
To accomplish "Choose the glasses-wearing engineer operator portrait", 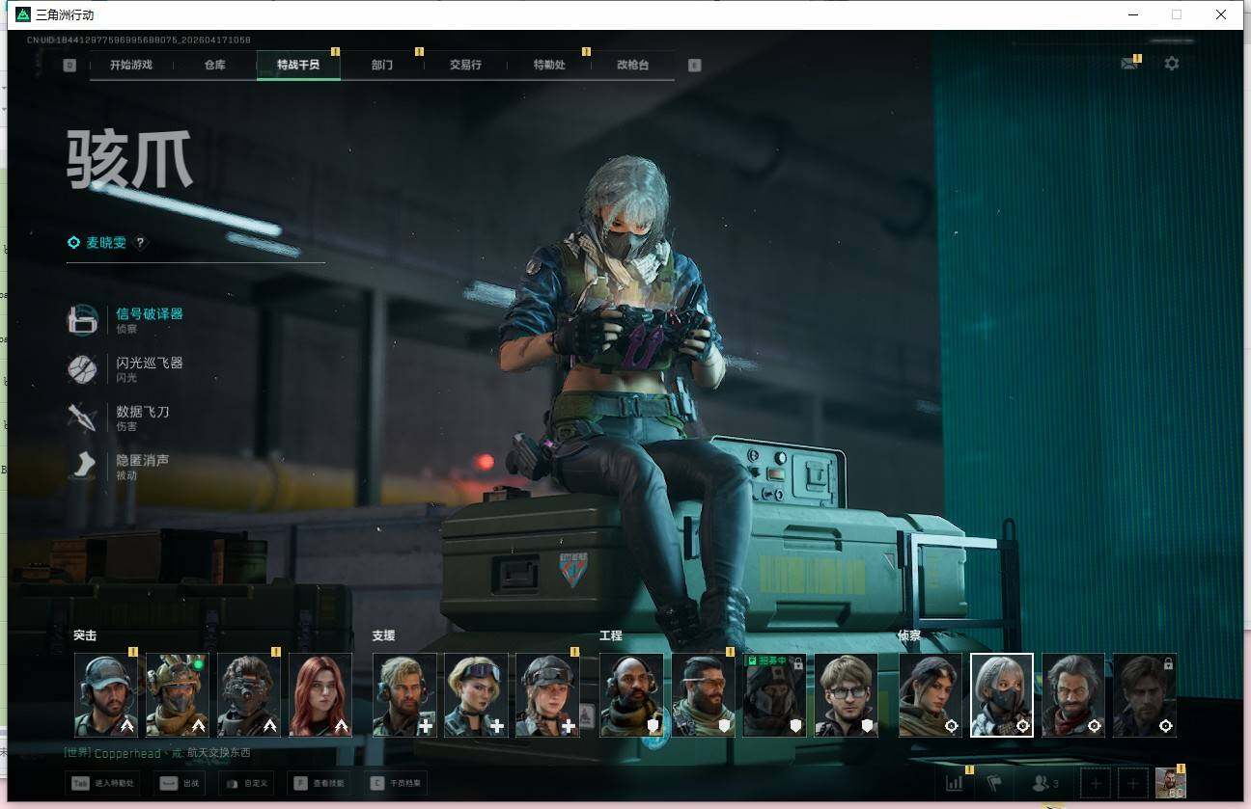I will pos(846,695).
